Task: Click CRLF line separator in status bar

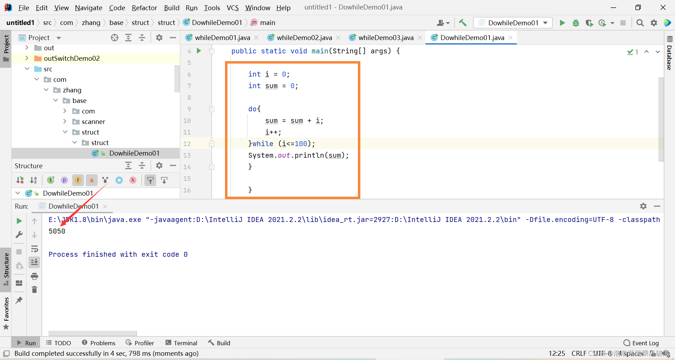Action: coord(579,353)
